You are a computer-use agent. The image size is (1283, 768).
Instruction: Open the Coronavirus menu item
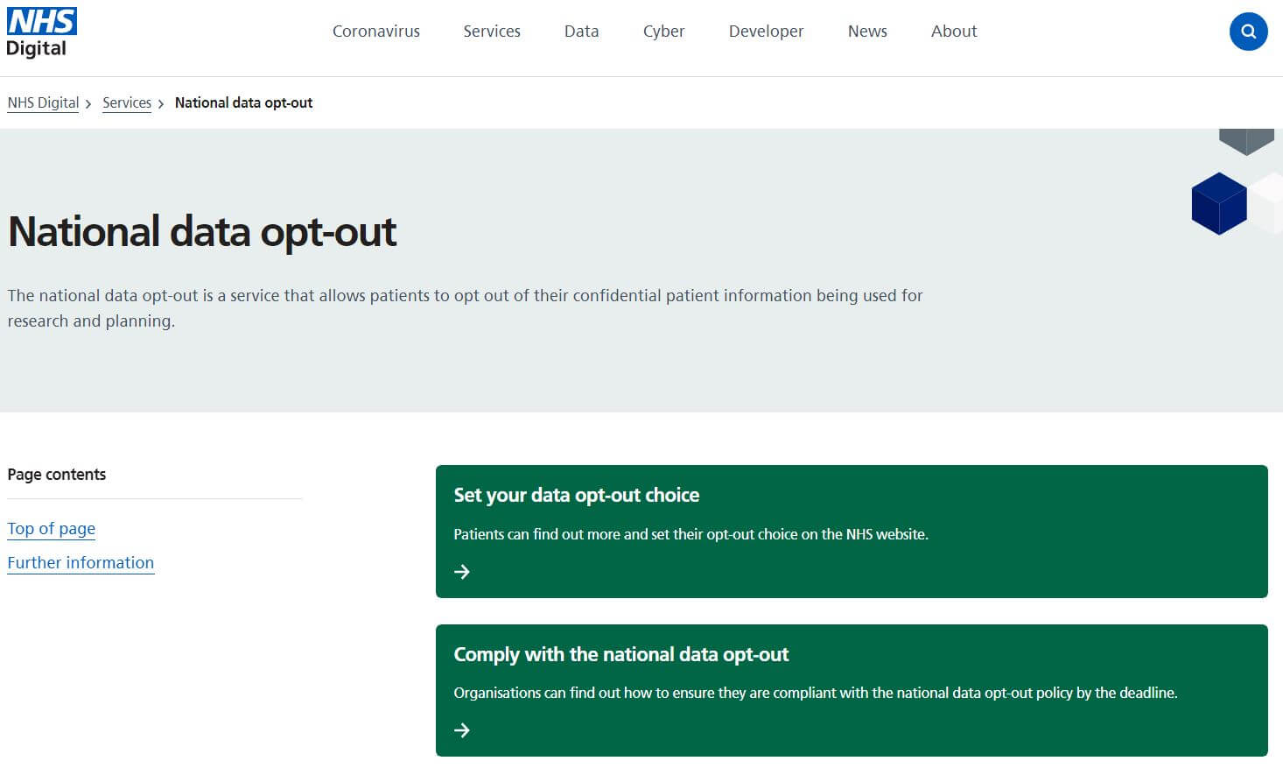(375, 32)
